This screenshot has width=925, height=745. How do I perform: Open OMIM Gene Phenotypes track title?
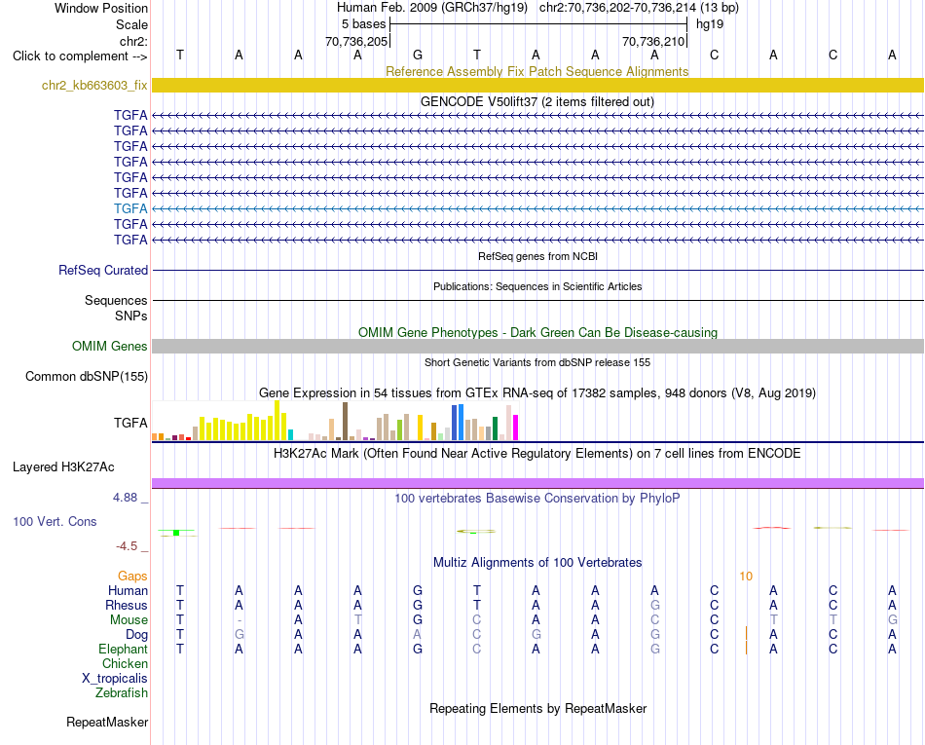[537, 332]
